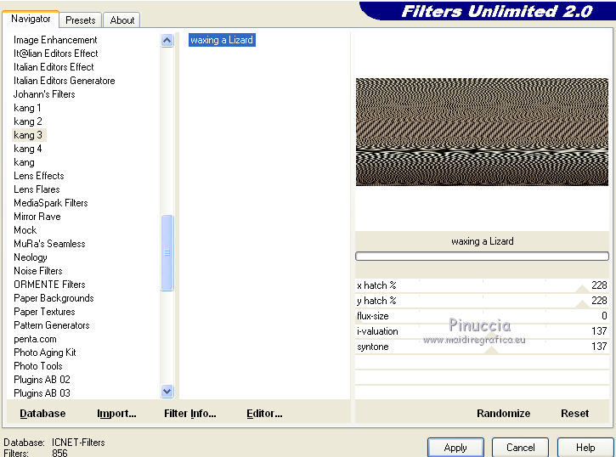Select Mirror Rave category
Viewport: 616px width, 457px height.
click(37, 217)
